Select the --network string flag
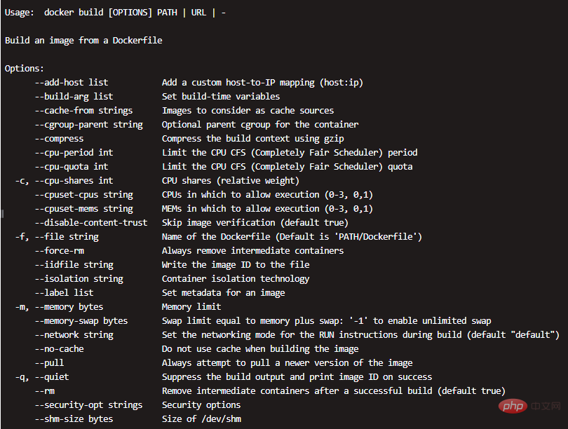 pos(74,335)
